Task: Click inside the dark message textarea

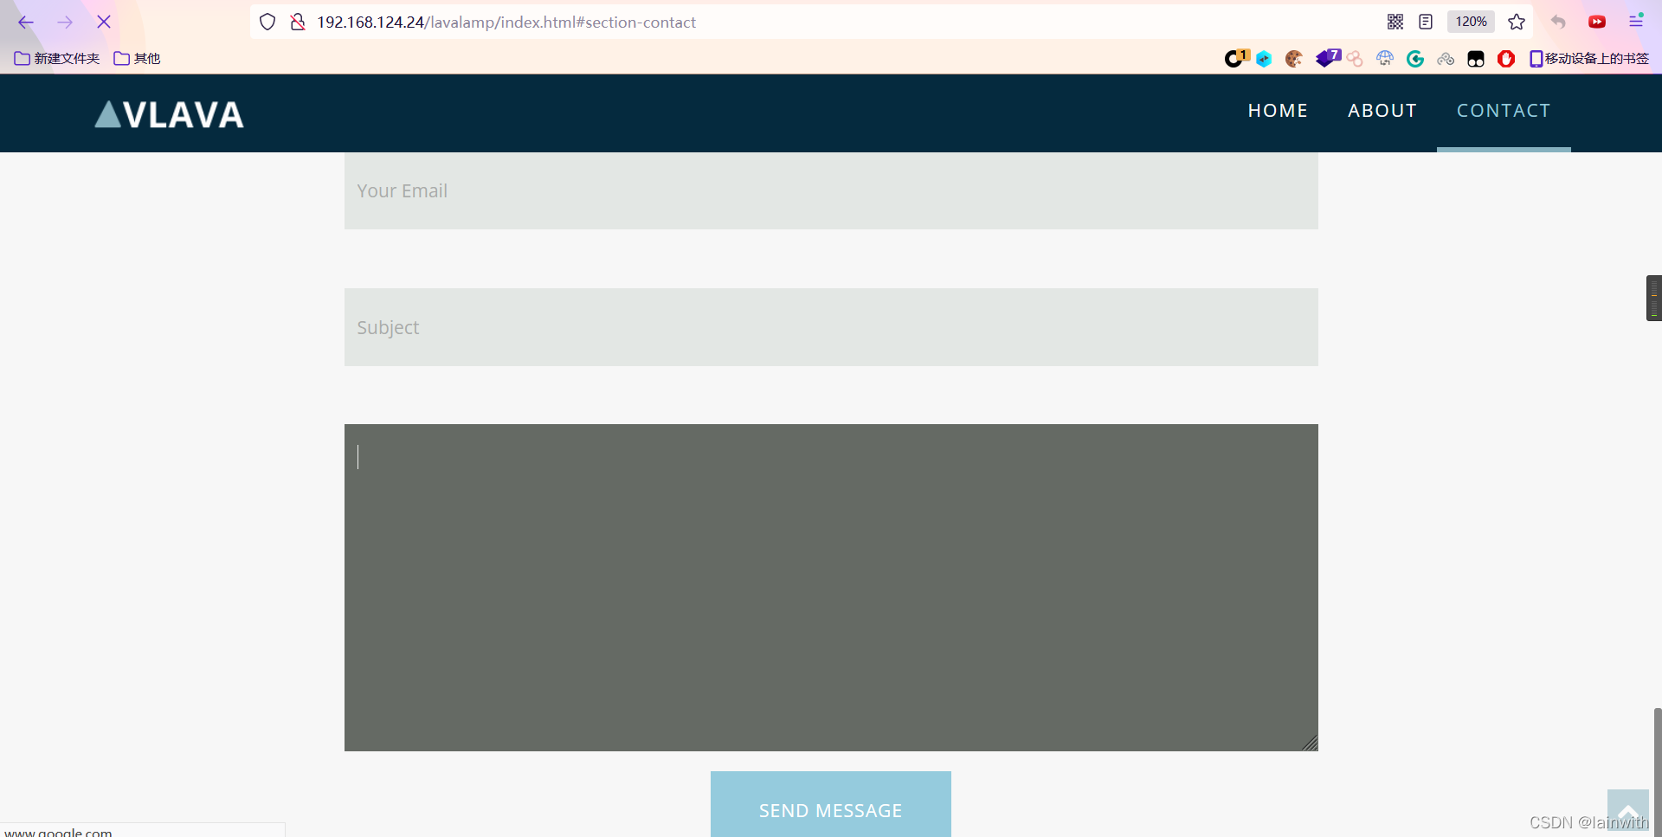Action: [831, 588]
